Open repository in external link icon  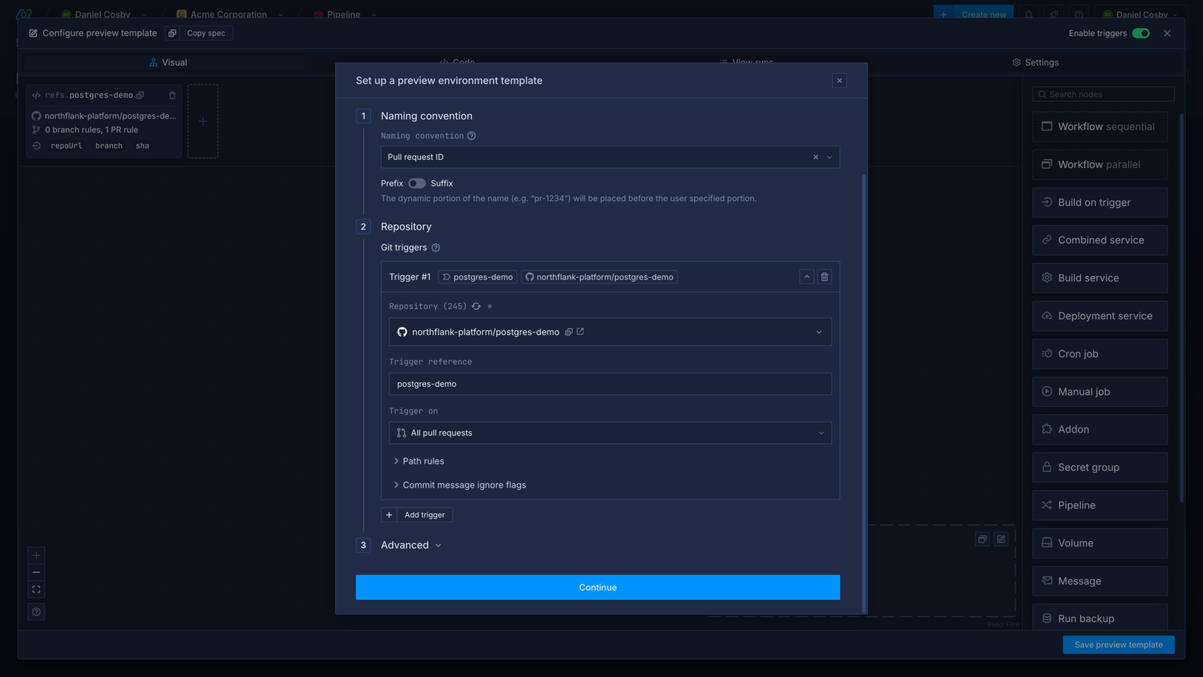(580, 332)
